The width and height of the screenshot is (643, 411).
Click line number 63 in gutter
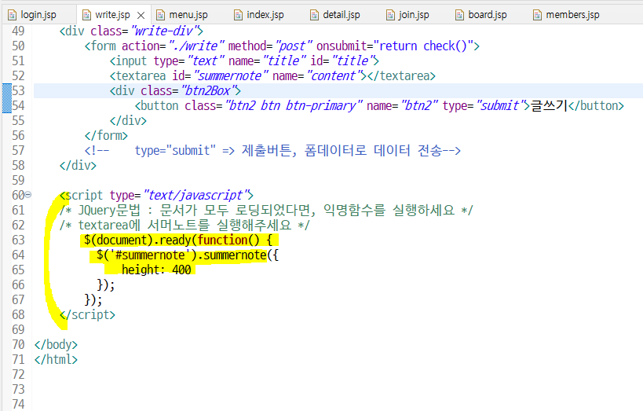[18, 240]
